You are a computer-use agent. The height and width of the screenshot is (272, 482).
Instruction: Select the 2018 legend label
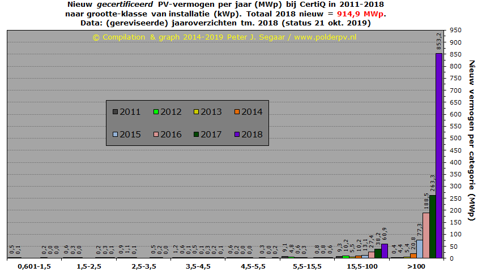click(x=251, y=135)
